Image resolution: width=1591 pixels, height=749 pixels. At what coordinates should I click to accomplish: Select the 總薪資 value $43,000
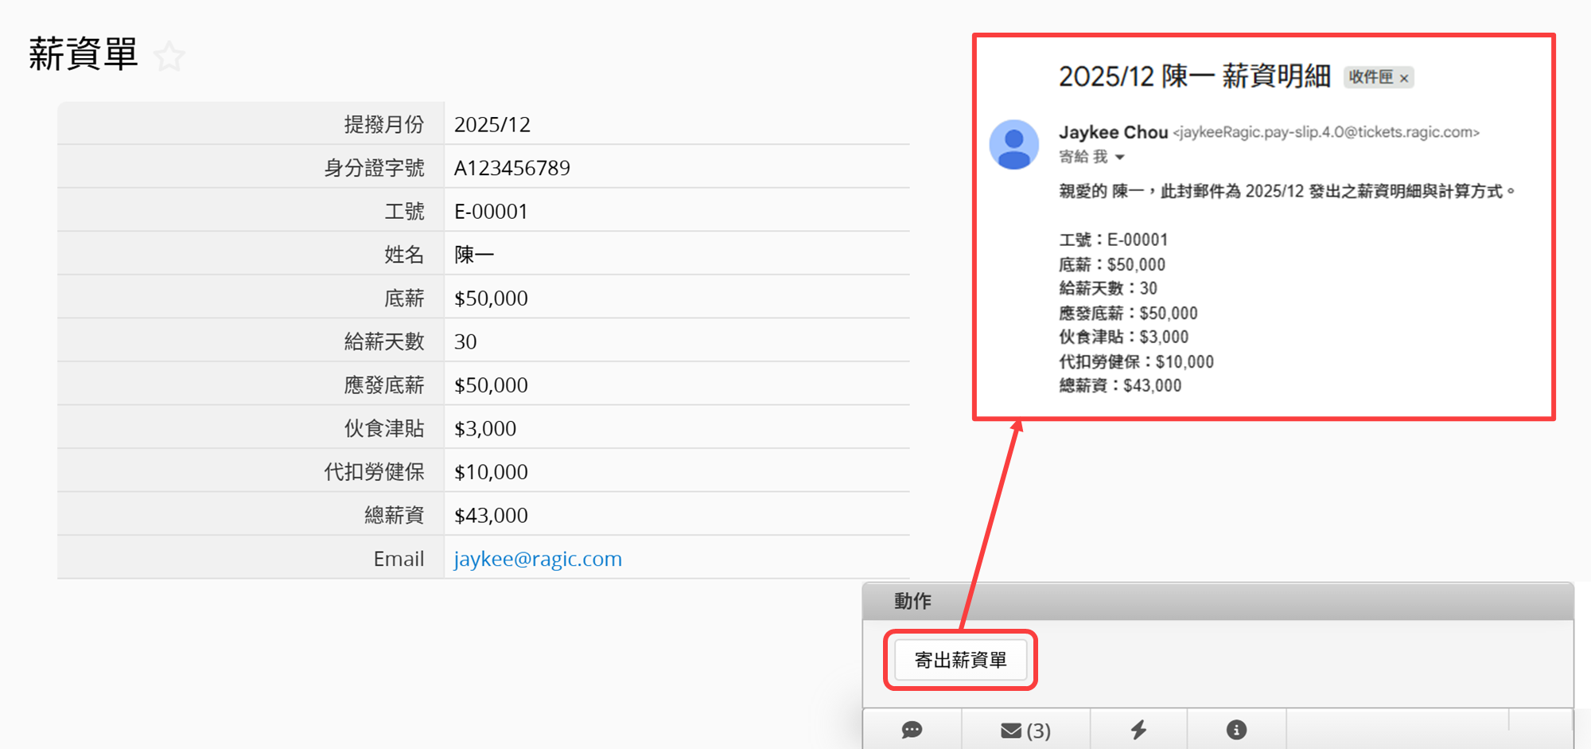[x=491, y=516]
